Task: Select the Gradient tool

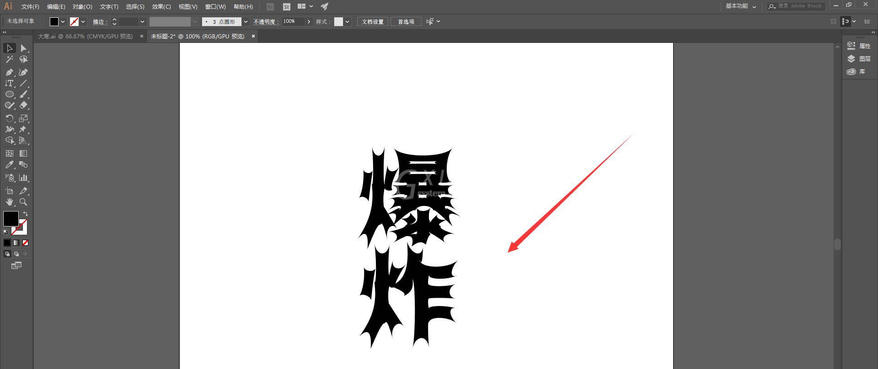Action: (x=23, y=153)
